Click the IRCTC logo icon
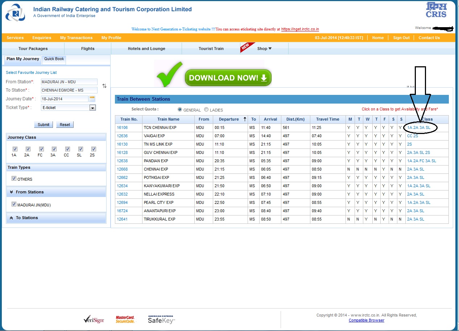The width and height of the screenshot is (459, 331). pos(15,12)
